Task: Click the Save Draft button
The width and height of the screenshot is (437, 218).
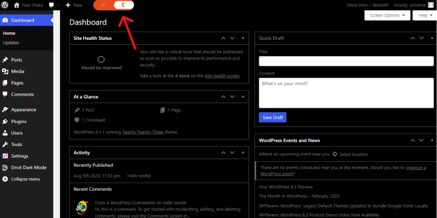Action: [273, 117]
